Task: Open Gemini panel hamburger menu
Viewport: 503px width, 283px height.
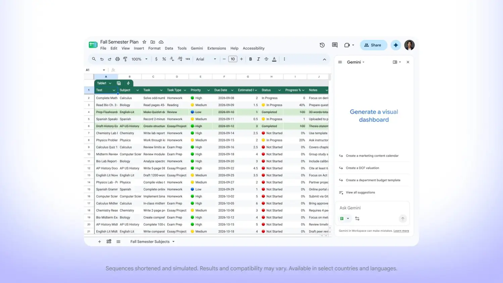Action: point(340,62)
